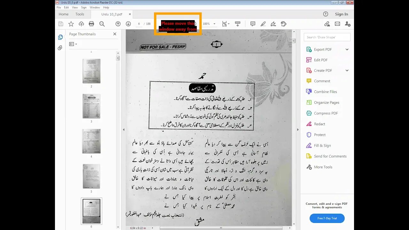The width and height of the screenshot is (409, 230).
Task: Open Export PDF tool
Action: [x=323, y=50]
